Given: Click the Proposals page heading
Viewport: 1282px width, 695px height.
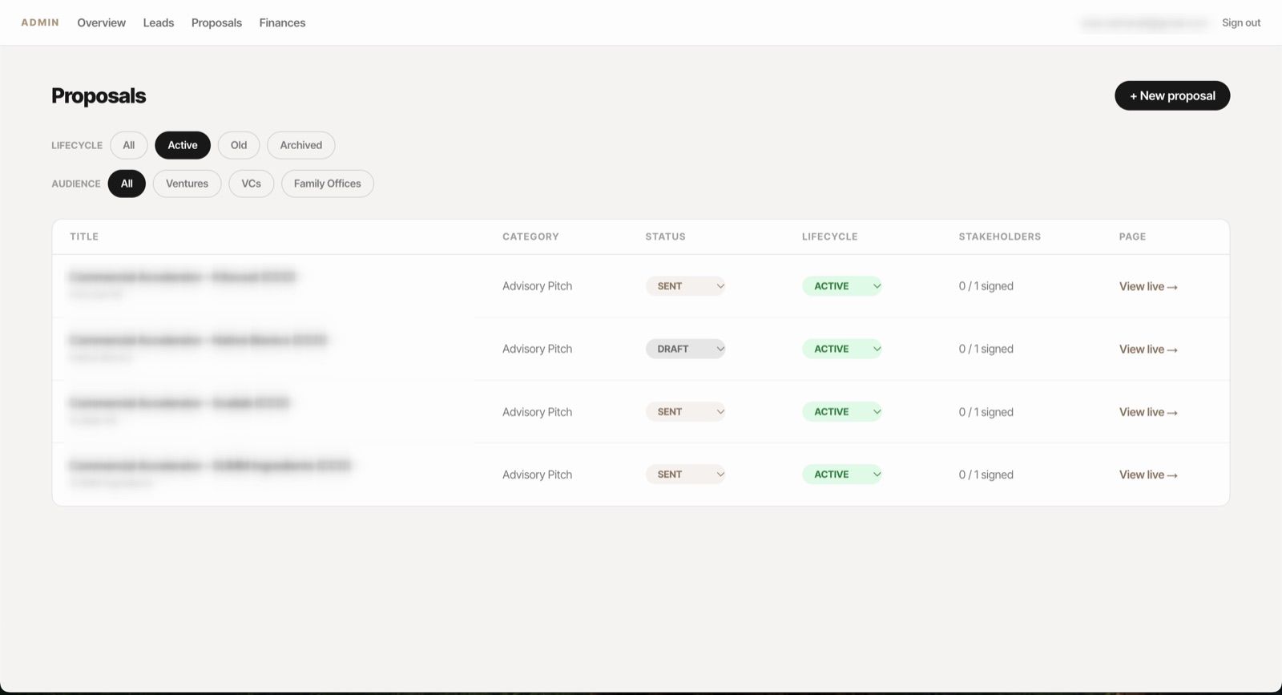Looking at the screenshot, I should point(99,95).
